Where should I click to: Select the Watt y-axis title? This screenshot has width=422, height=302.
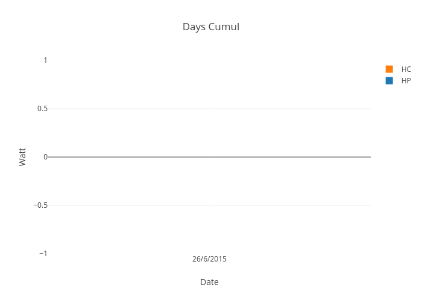click(x=22, y=156)
